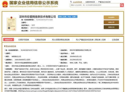Click the 成立日期 value under 营业执照信息
This screenshot has height=92, width=125.
point(75,56)
